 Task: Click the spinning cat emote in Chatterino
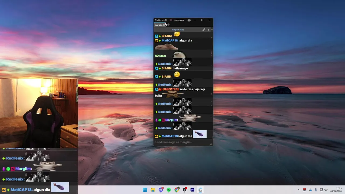tap(190, 118)
